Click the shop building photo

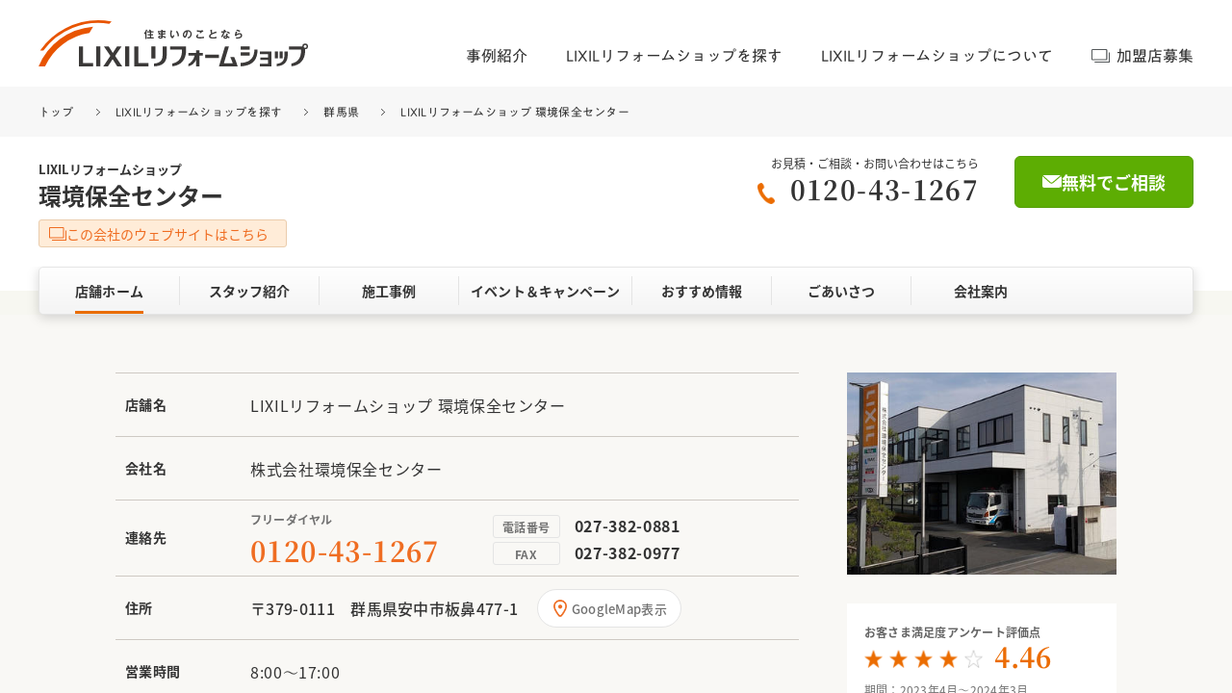982,474
